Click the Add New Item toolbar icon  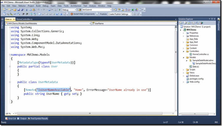pos(10,10)
